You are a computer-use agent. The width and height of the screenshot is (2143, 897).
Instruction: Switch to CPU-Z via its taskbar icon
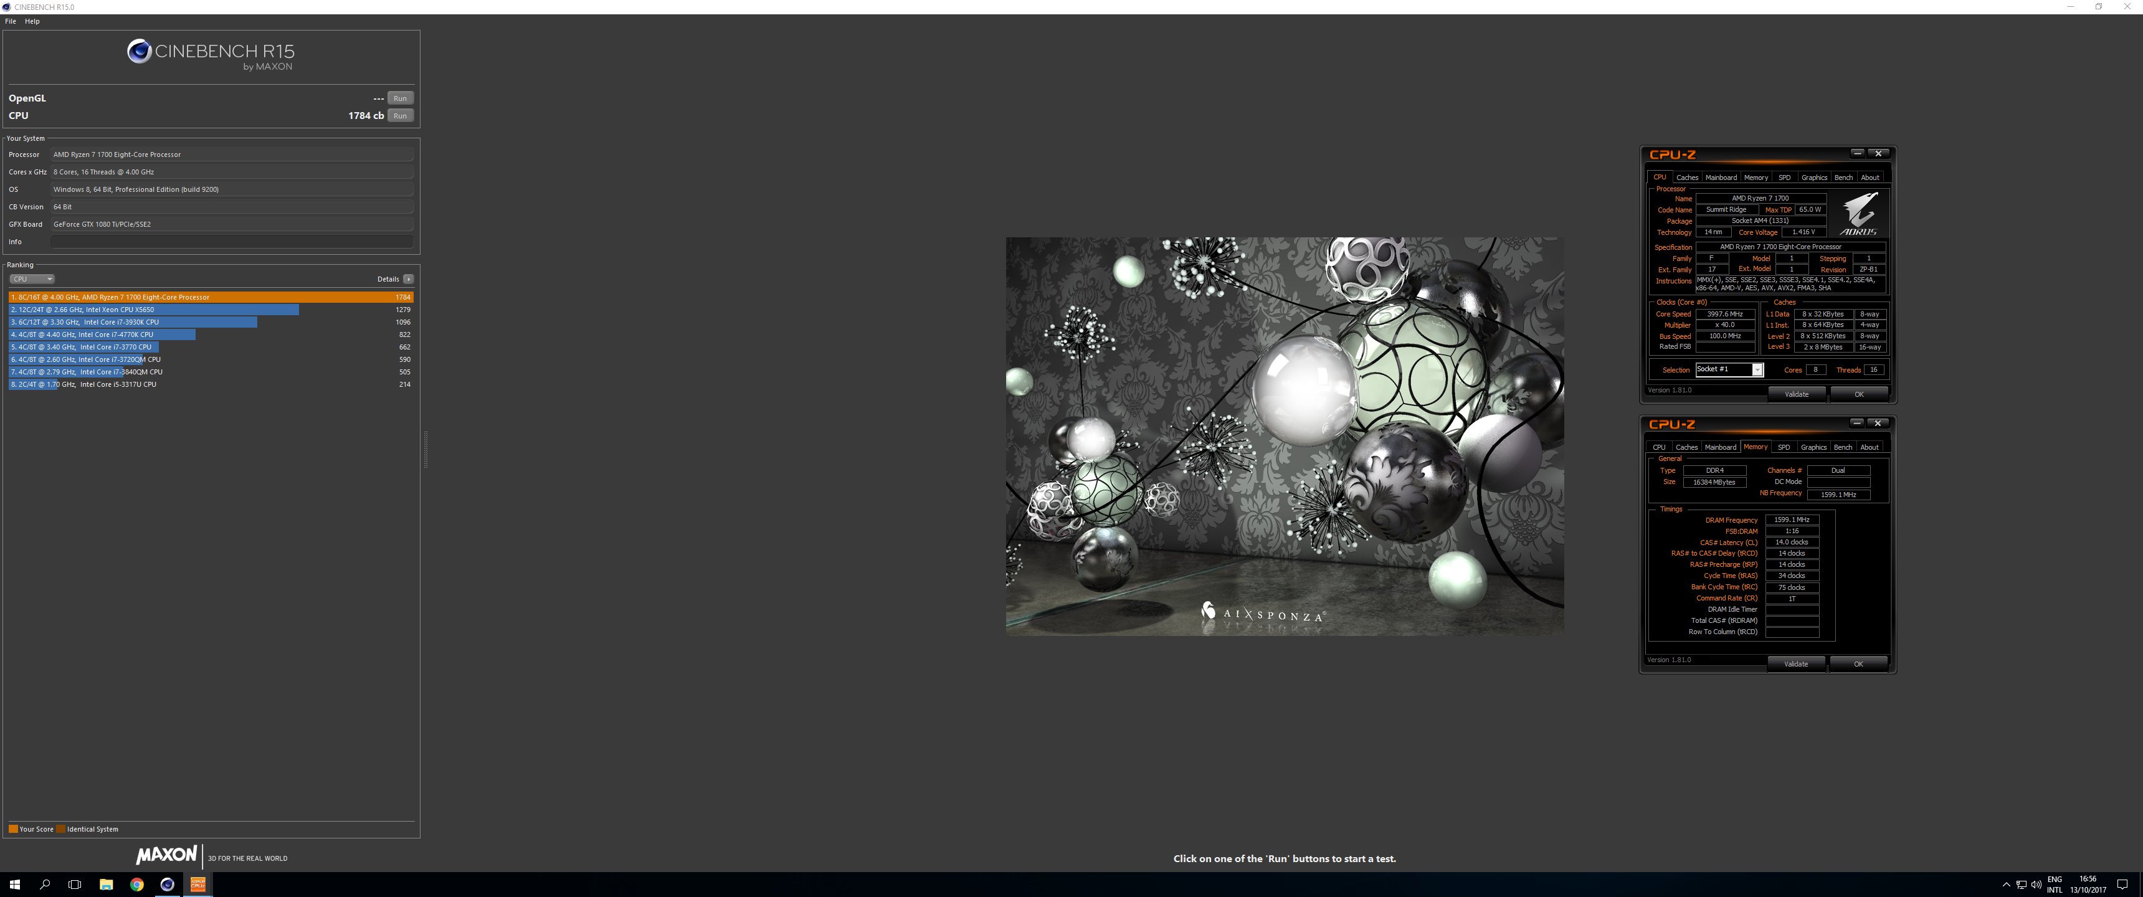pos(198,885)
